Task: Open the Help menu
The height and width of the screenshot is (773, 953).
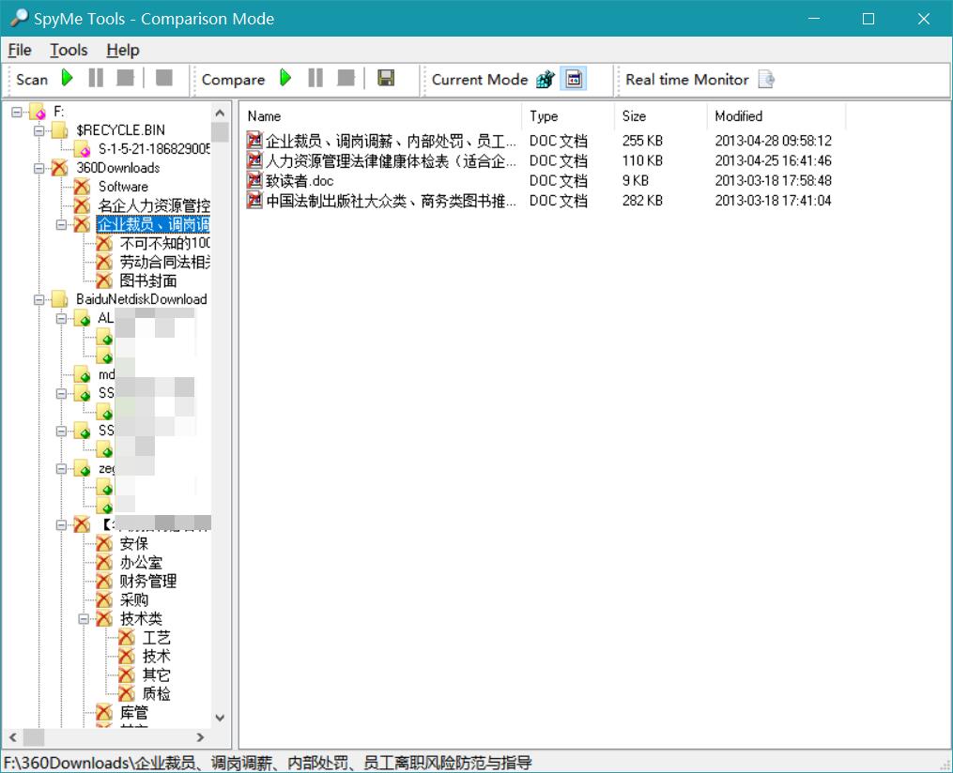Action: [x=122, y=50]
